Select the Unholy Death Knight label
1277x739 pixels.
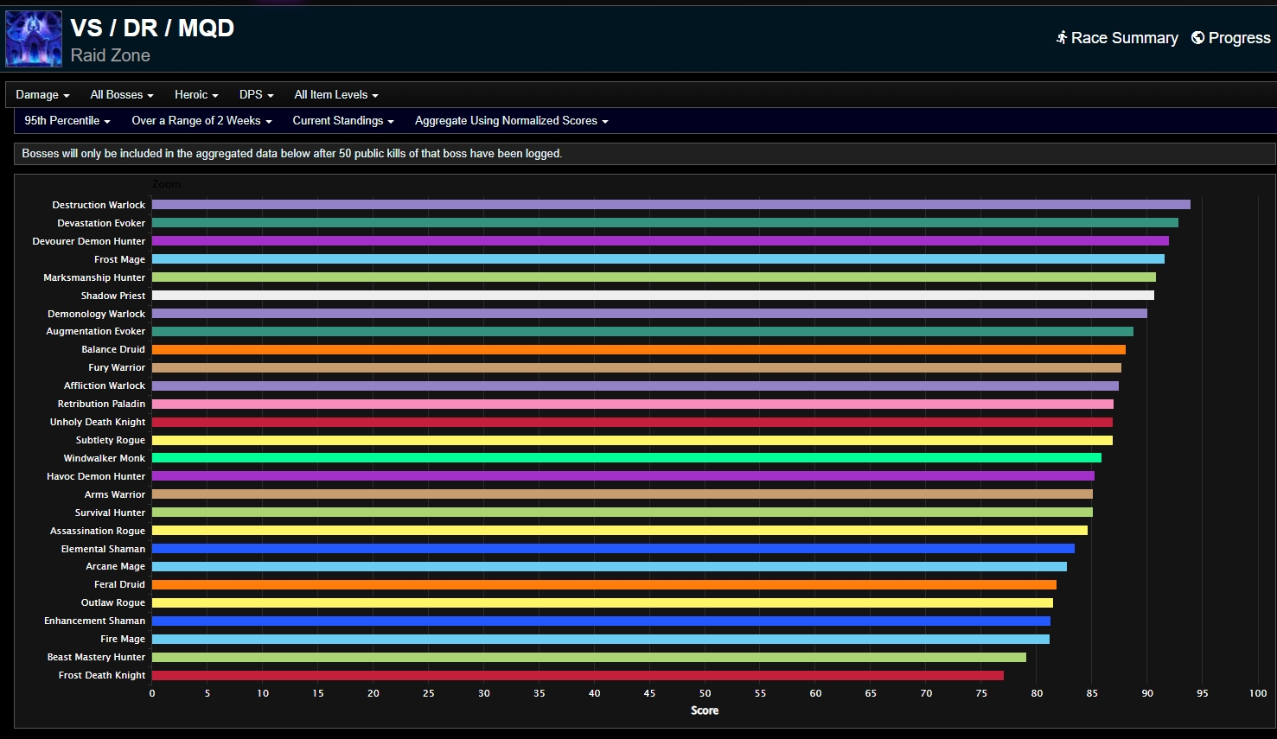click(x=98, y=422)
